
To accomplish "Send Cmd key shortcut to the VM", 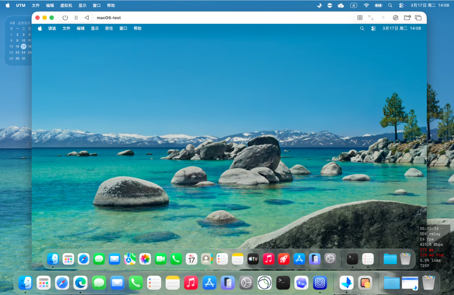I will coord(360,18).
